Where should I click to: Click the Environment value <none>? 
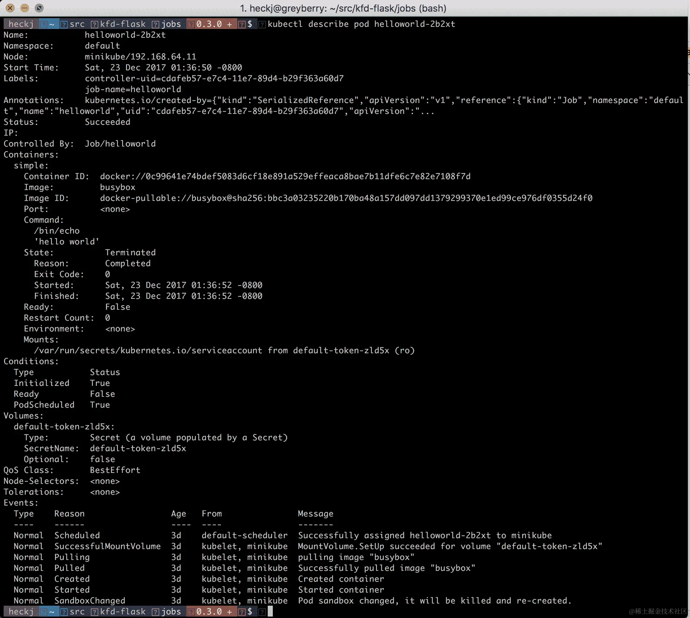coord(120,329)
